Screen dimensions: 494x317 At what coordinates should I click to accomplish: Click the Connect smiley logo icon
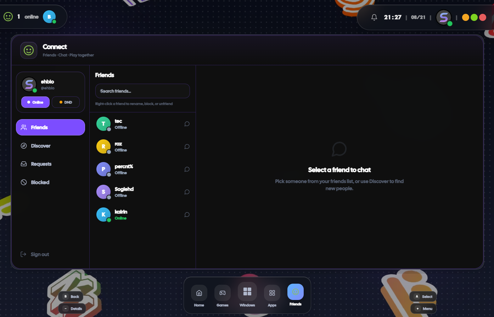click(29, 50)
